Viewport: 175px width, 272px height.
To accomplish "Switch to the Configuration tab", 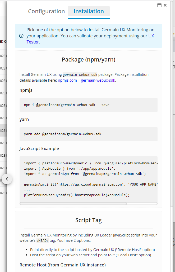I will 46,11.
